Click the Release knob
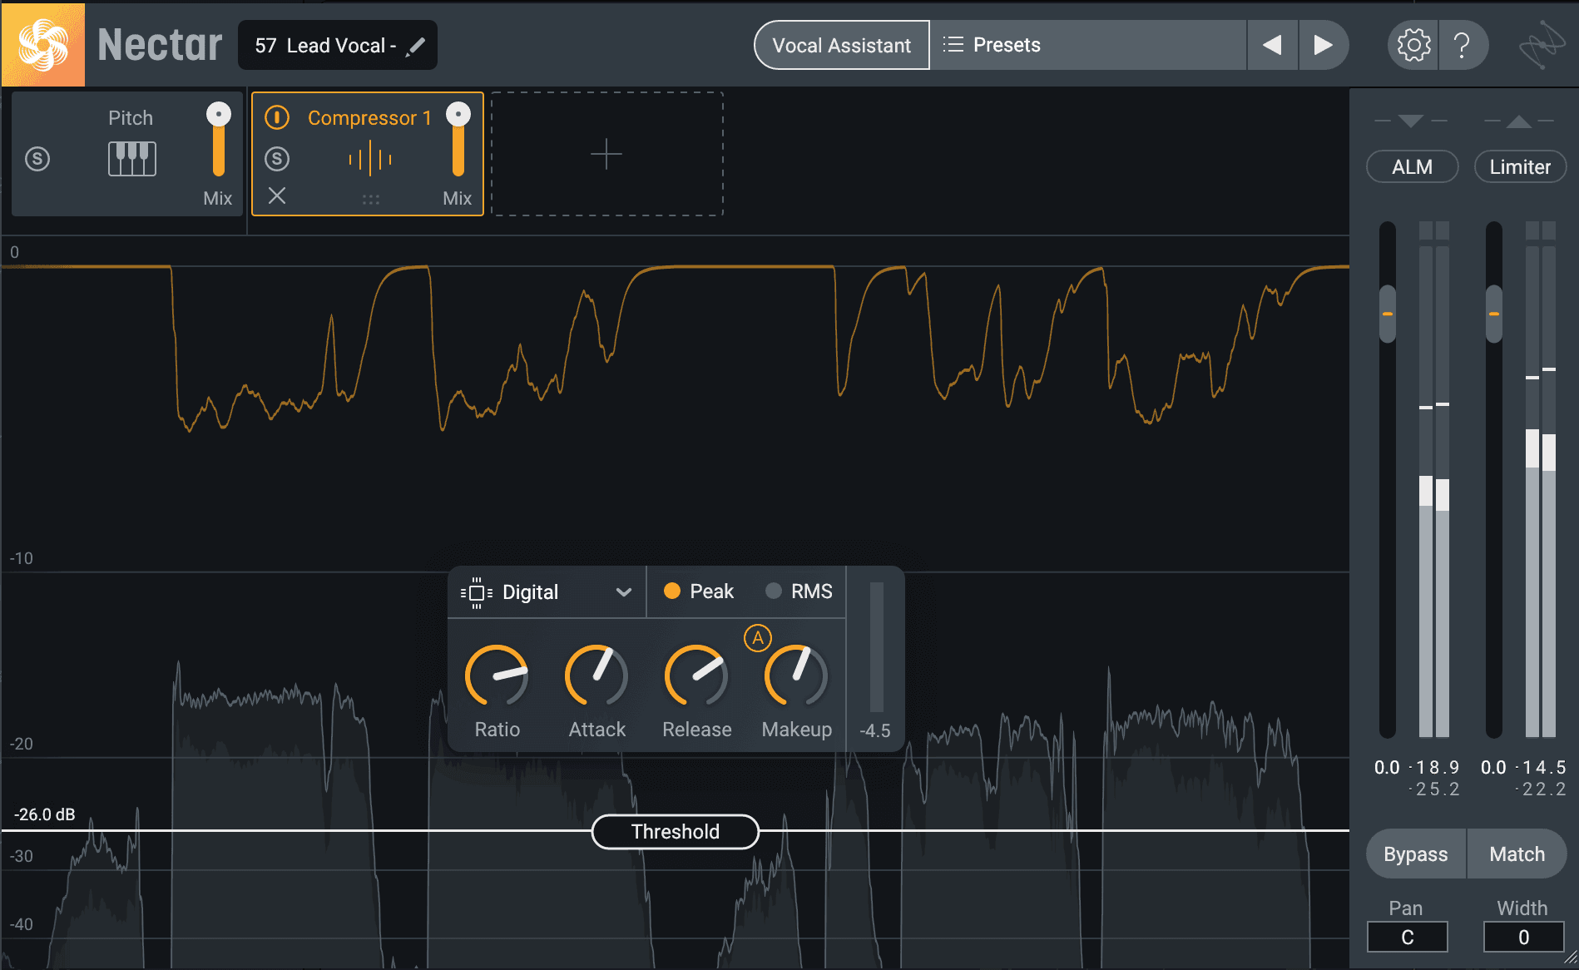1579x970 pixels. pyautogui.click(x=696, y=676)
